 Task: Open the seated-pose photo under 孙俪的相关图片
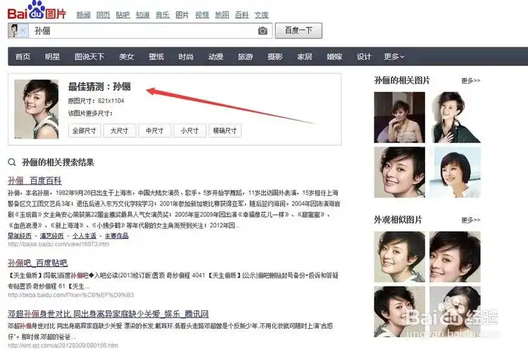[399, 118]
